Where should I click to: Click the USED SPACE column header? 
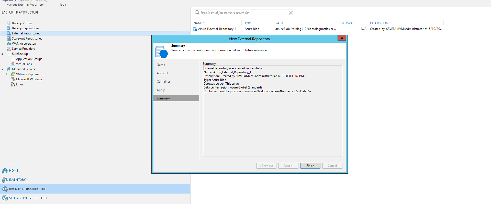pyautogui.click(x=348, y=23)
